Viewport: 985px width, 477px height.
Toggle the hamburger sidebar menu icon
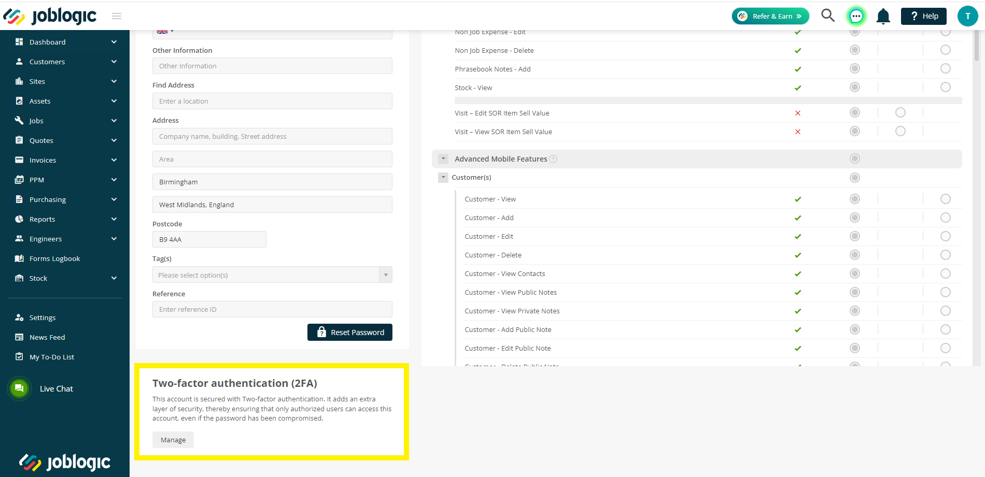coord(117,16)
